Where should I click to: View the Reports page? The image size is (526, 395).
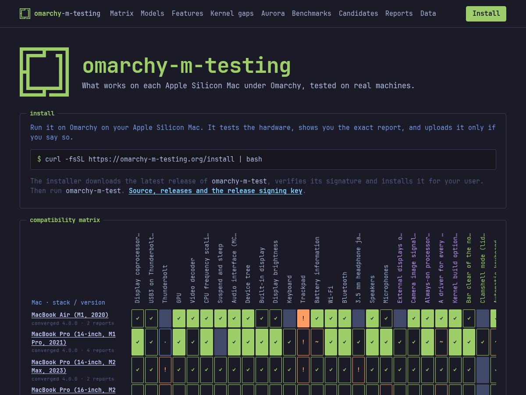399,14
